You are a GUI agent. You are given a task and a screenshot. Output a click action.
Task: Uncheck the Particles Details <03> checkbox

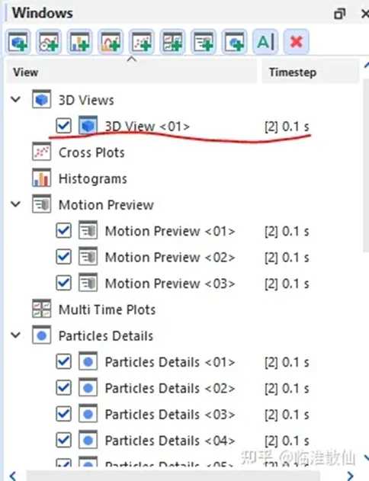64,414
